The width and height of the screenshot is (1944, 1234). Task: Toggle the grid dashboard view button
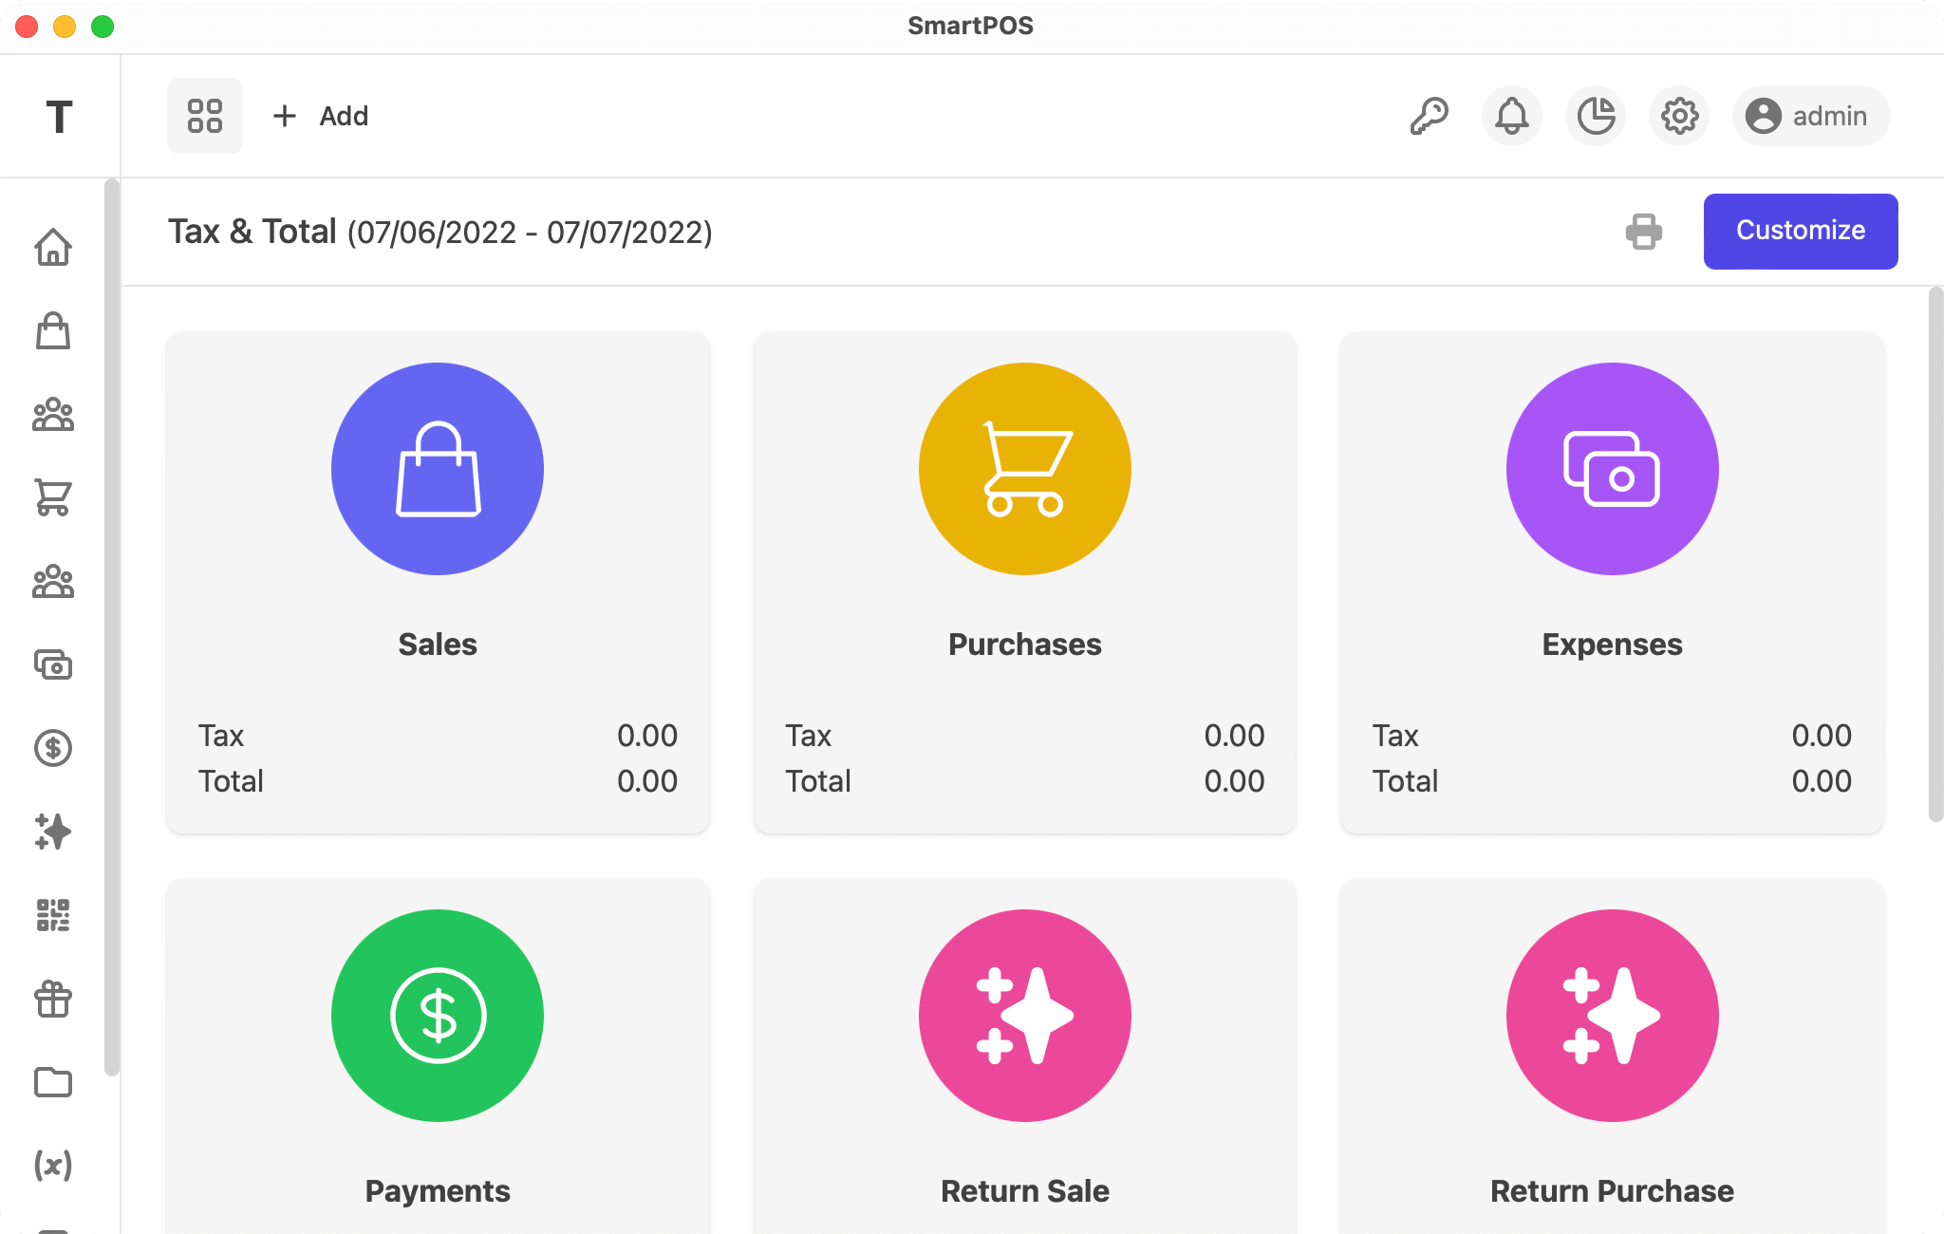coord(205,116)
